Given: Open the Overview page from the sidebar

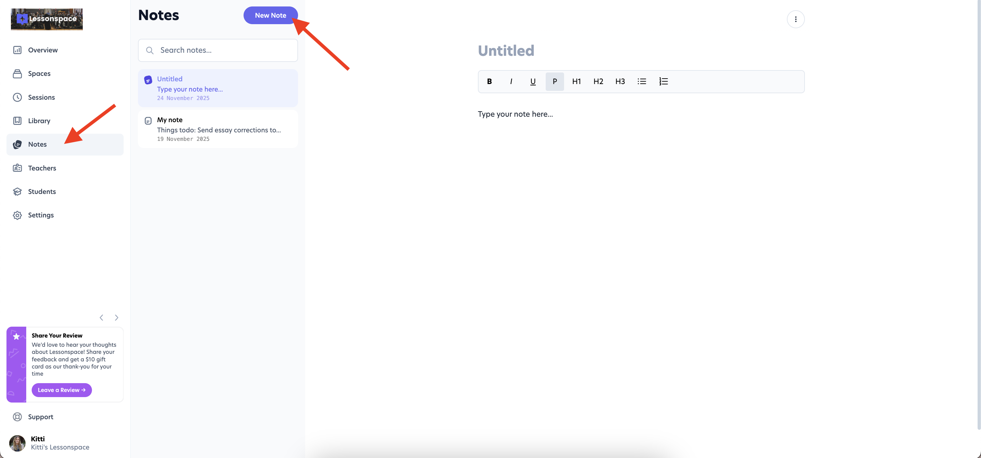Looking at the screenshot, I should point(43,50).
